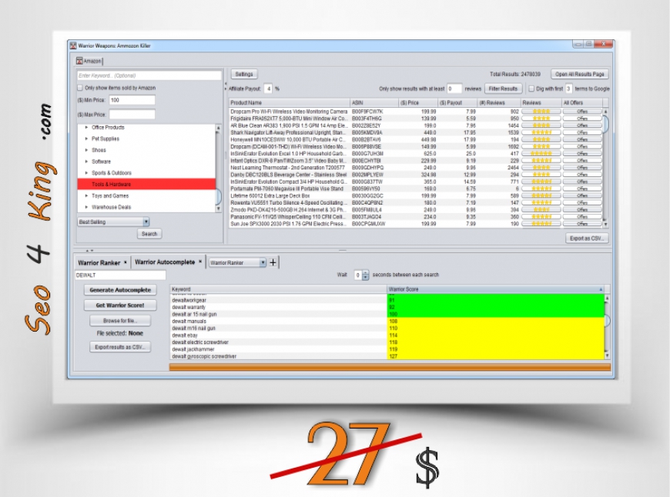This screenshot has height=497, width=670.
Task: Click the keyword results scrollbar
Action: pyautogui.click(x=607, y=327)
